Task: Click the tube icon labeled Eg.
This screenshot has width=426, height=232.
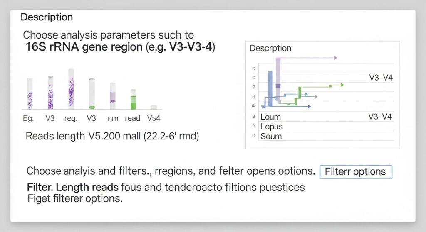Action: tap(30, 94)
